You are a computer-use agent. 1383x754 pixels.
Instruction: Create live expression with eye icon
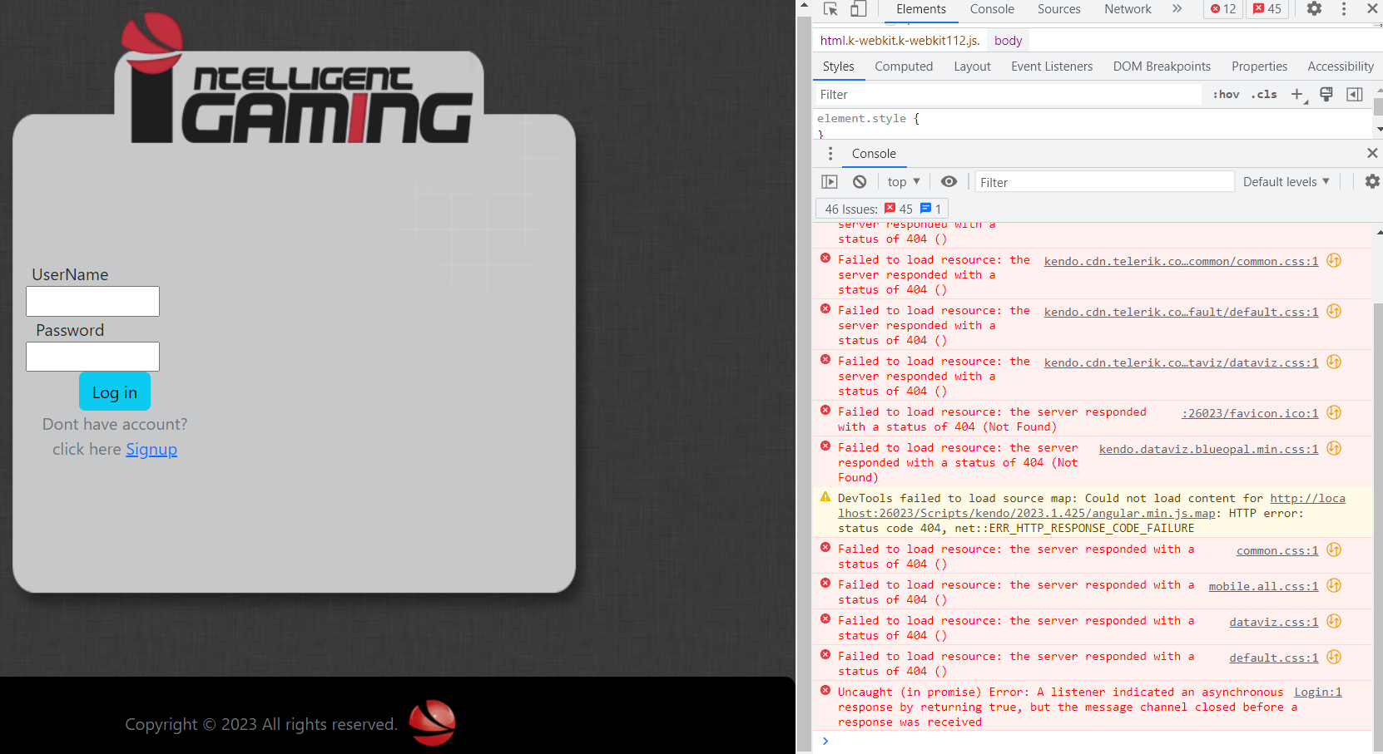coord(949,182)
